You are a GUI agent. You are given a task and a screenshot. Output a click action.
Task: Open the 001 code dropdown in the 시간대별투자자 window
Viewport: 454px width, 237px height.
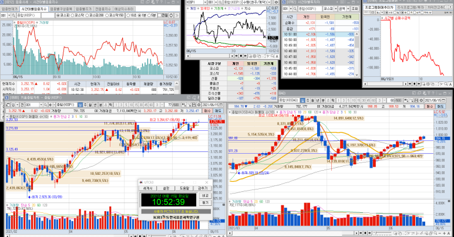[291, 9]
